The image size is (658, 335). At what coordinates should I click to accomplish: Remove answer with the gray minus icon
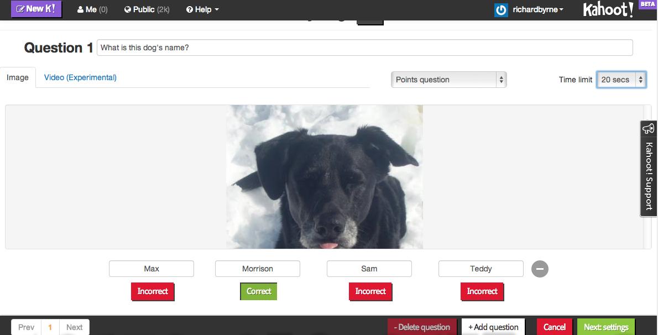[540, 269]
